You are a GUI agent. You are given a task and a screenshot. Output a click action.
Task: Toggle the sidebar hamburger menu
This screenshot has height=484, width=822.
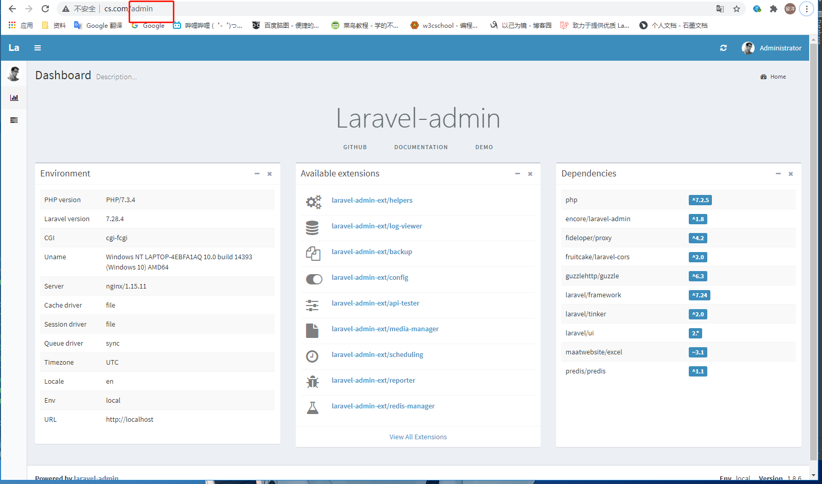pos(38,48)
